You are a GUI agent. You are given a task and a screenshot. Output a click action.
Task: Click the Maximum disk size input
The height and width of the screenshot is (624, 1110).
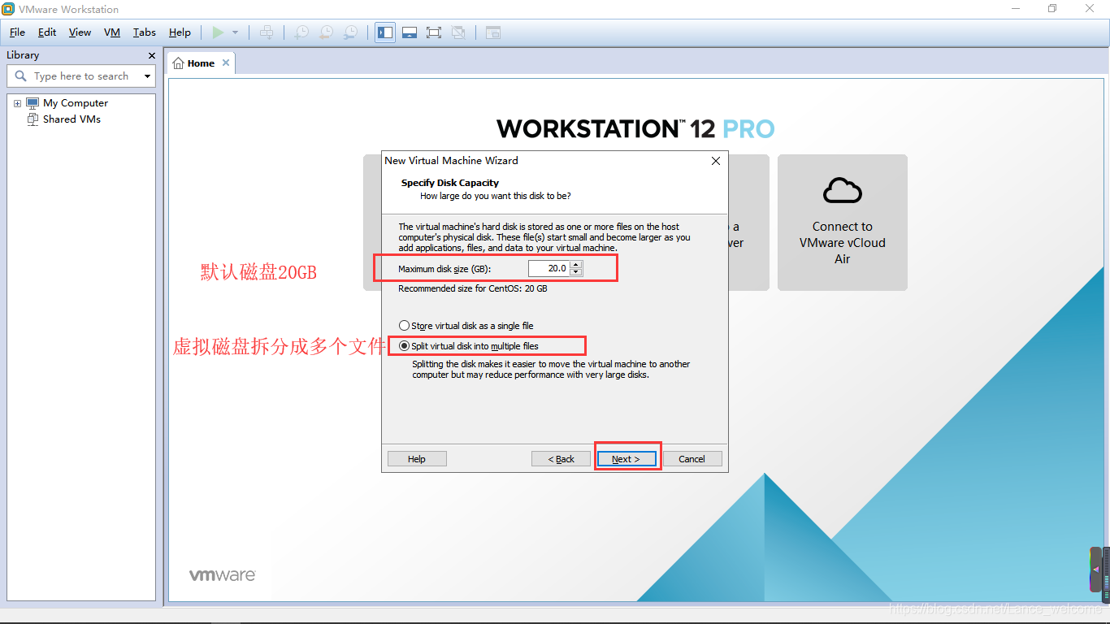(548, 268)
